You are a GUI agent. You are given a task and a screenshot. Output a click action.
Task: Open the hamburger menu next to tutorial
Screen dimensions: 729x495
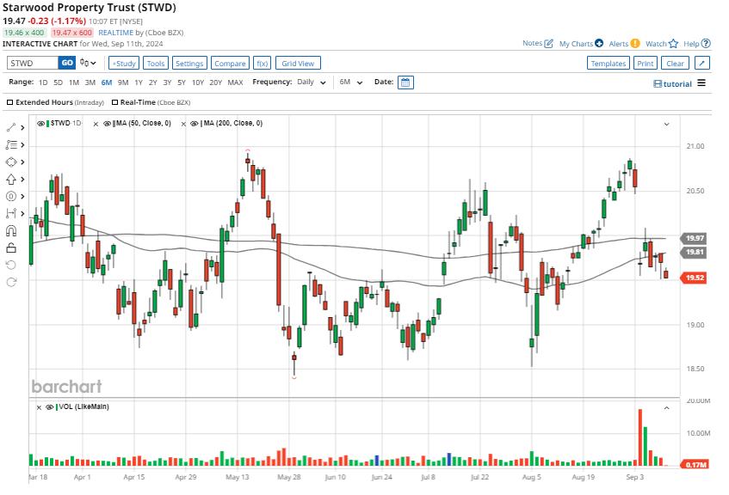tap(701, 83)
